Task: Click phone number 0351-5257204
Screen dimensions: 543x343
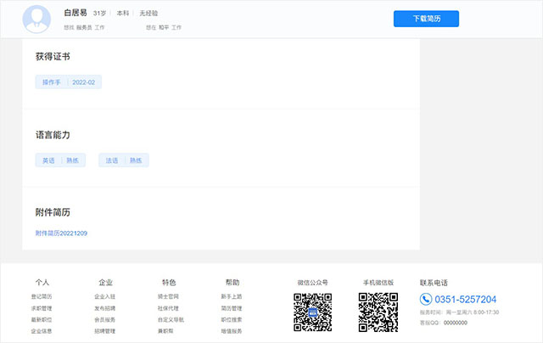Action: (466, 300)
